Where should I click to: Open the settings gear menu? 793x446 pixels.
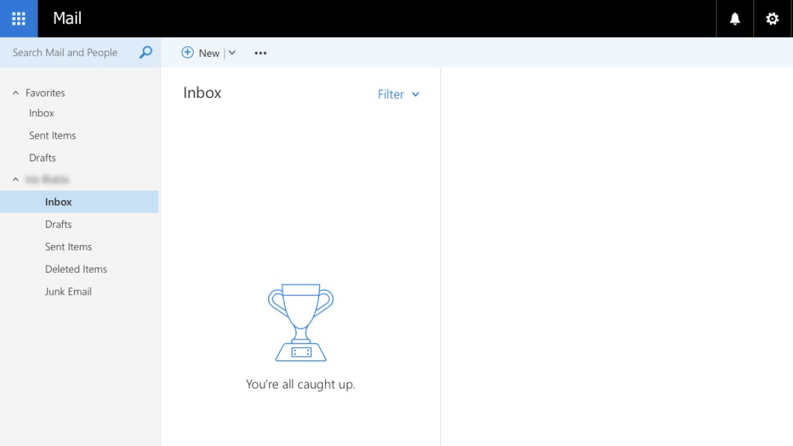[x=772, y=19]
